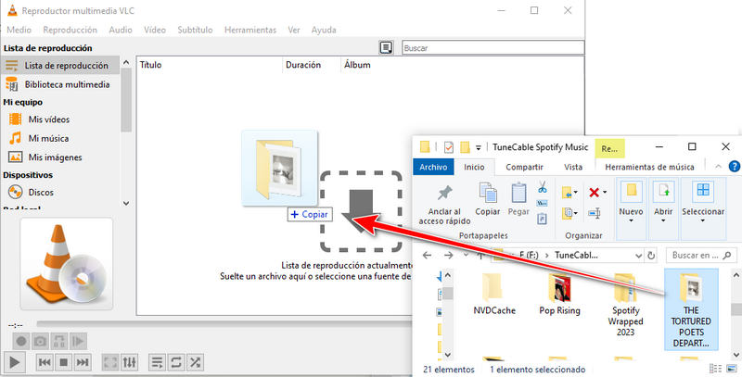The image size is (742, 377).
Task: Click Explorer rename icon
Action: point(595,213)
